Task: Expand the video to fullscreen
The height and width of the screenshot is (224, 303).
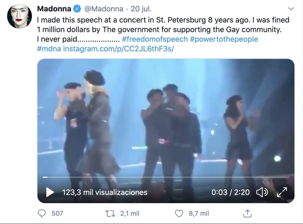Action: click(x=282, y=192)
